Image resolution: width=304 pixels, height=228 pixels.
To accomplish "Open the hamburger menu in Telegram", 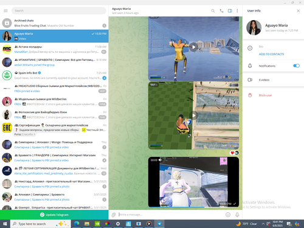I will 5,10.
